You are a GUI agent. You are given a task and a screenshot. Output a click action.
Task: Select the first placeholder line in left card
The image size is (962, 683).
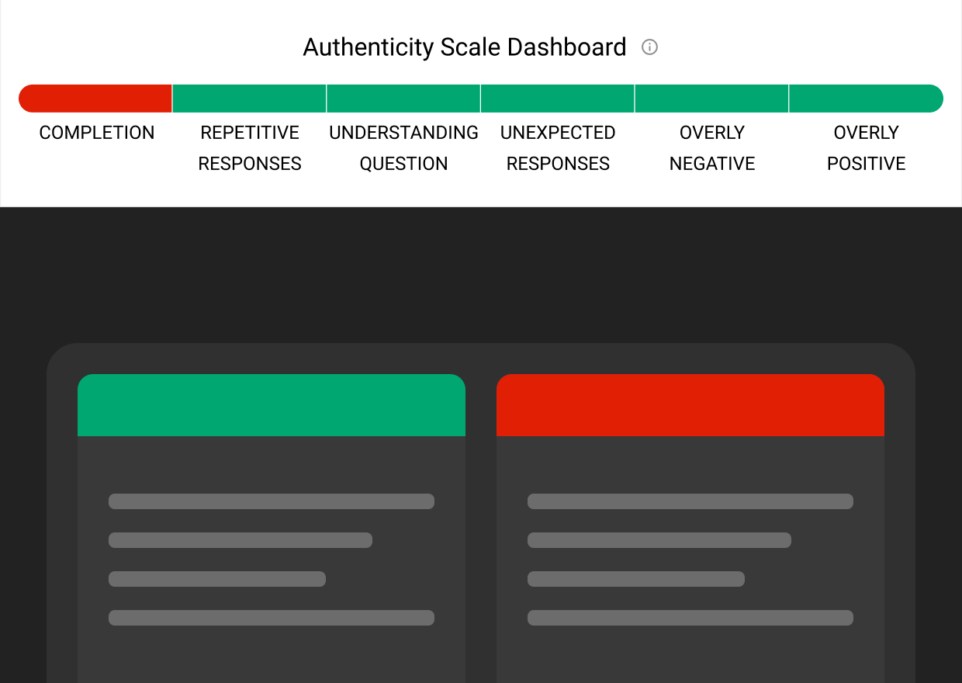coord(271,501)
